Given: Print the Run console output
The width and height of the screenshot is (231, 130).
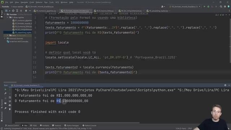Looking at the screenshot, I should click(10, 105).
